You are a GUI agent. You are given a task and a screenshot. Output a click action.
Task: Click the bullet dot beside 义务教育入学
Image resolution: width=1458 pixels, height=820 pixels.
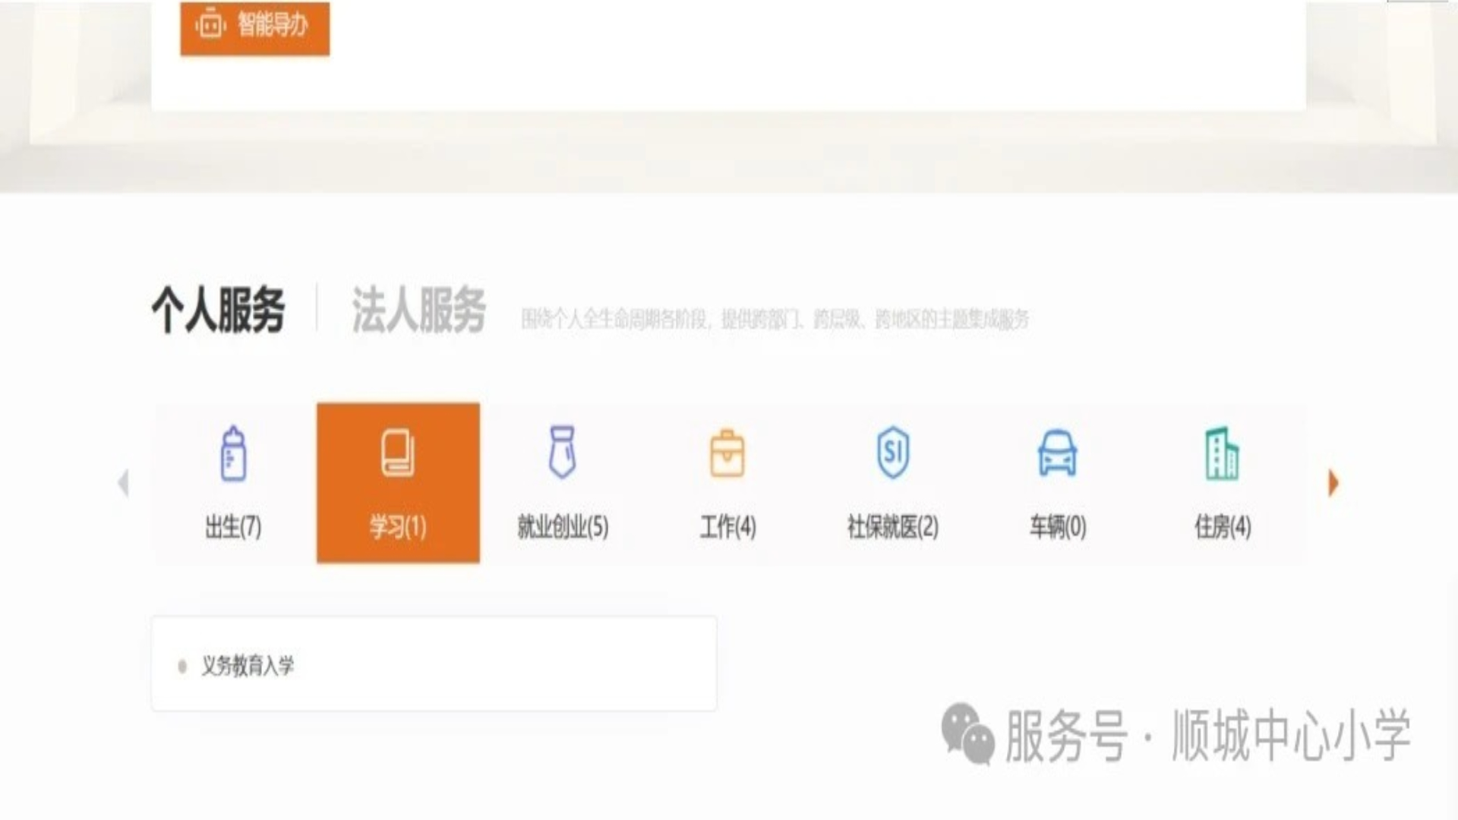click(x=182, y=667)
